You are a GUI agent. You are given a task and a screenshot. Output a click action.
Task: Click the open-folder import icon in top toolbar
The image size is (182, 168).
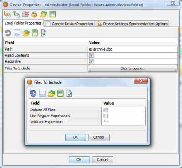pos(43,14)
